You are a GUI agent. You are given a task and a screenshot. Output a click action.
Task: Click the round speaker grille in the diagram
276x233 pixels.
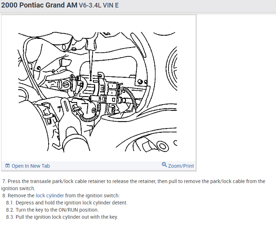(172, 69)
